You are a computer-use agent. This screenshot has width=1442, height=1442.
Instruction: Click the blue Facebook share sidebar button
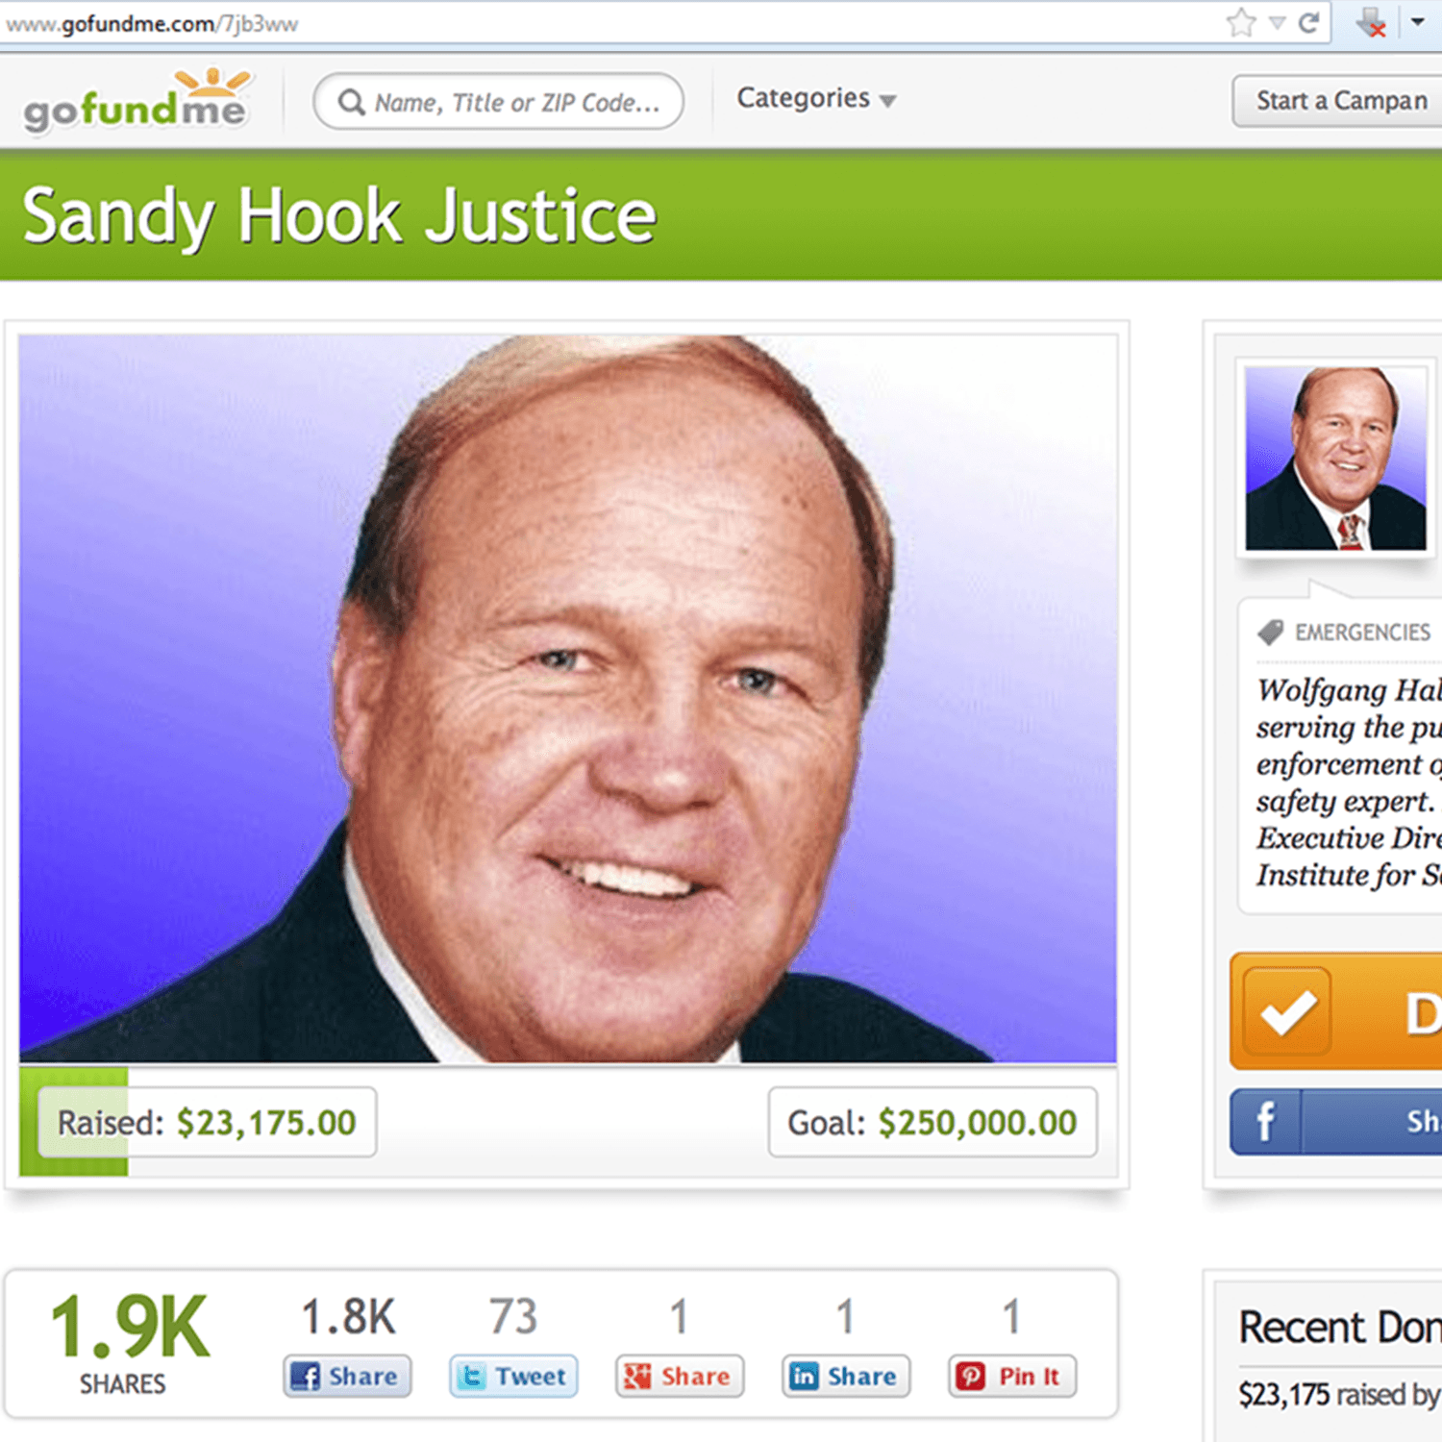point(1336,1121)
